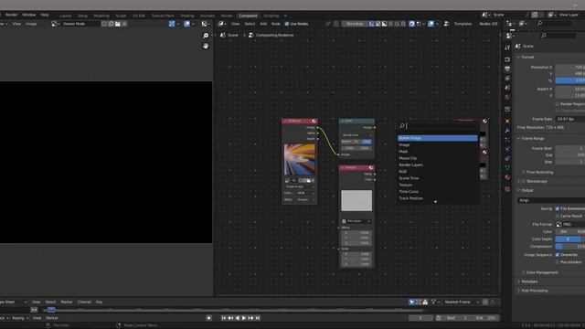Toggle the Overwrite checkbox
Screen dimensions: 585x329
558,255
